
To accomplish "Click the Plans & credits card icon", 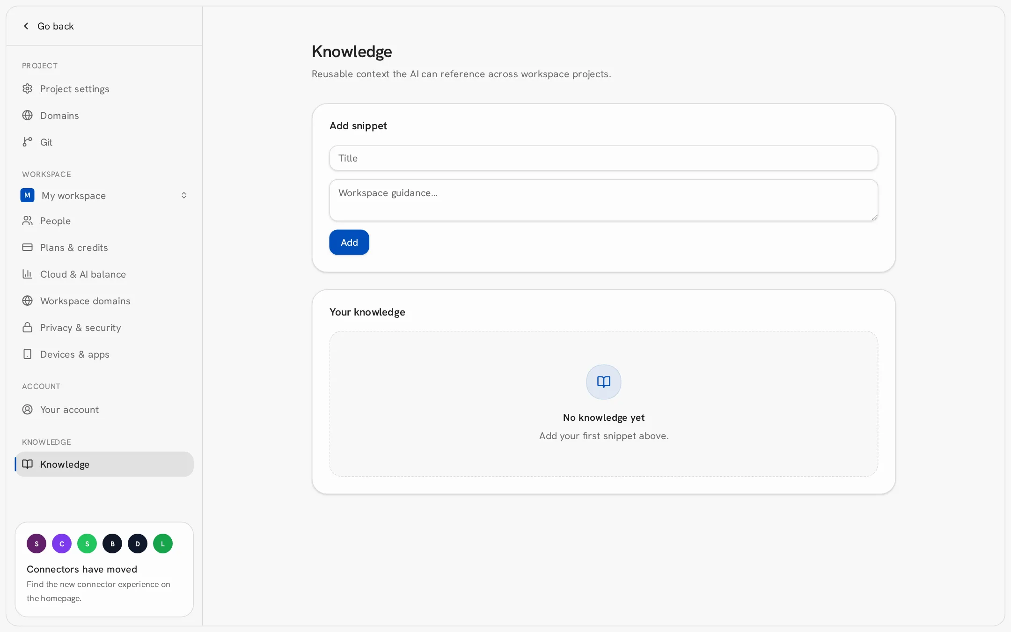I will point(28,247).
